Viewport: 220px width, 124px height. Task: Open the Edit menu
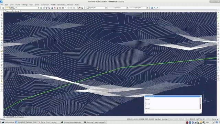[x=7, y=4]
